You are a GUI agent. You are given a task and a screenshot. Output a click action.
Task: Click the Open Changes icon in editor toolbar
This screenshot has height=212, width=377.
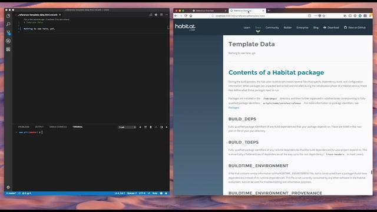tap(151, 15)
